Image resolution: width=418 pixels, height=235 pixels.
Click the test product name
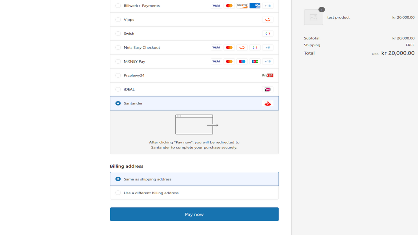338,18
